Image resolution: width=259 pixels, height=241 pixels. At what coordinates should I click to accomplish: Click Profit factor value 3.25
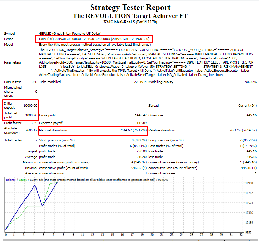(x=34, y=123)
